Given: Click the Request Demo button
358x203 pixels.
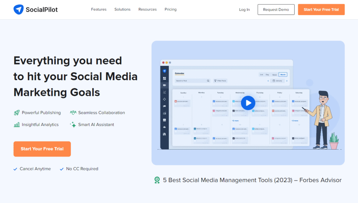Looking at the screenshot, I should coord(276,9).
